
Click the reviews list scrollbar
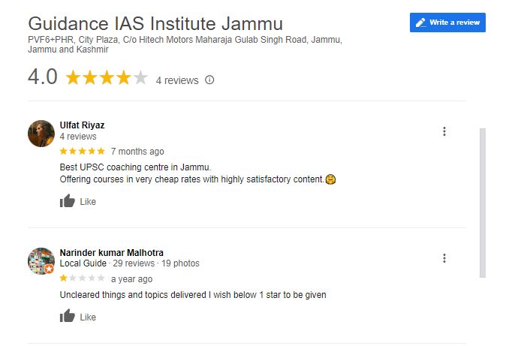tap(483, 203)
